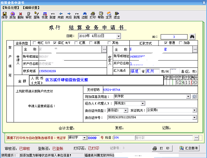Click the 保存 (save) toolbar icon
This screenshot has width=207, height=158.
(x=4, y=15)
